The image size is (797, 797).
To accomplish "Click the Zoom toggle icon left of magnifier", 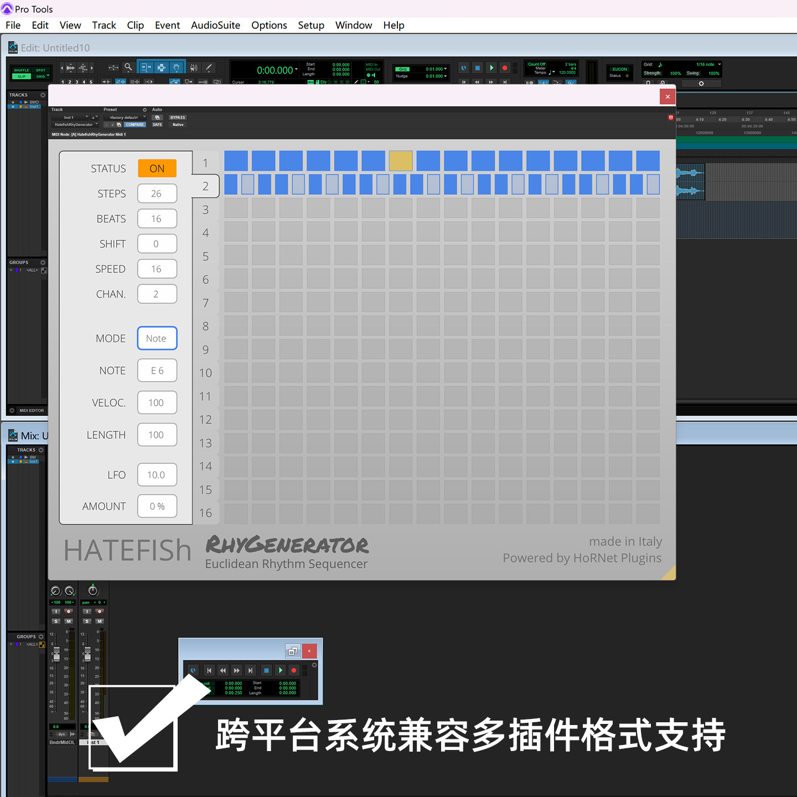I will click(x=113, y=68).
